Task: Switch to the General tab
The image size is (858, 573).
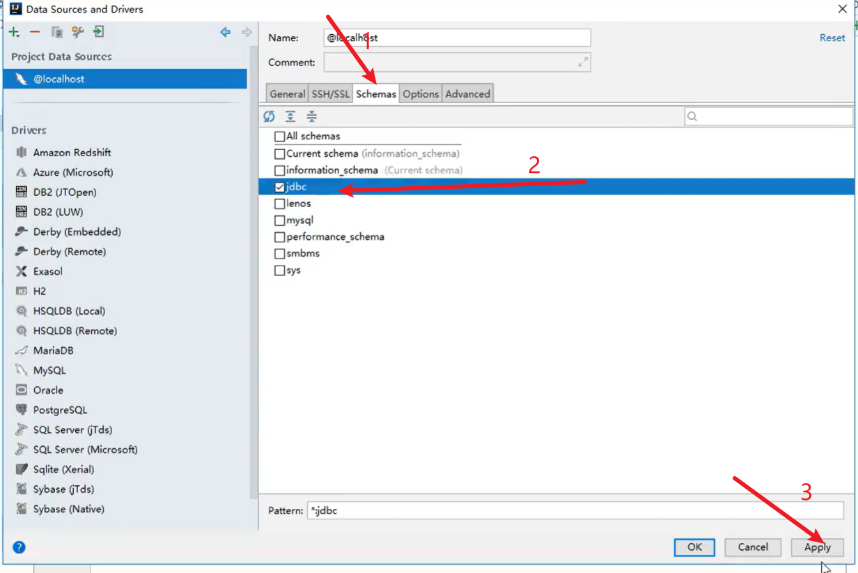Action: 288,94
